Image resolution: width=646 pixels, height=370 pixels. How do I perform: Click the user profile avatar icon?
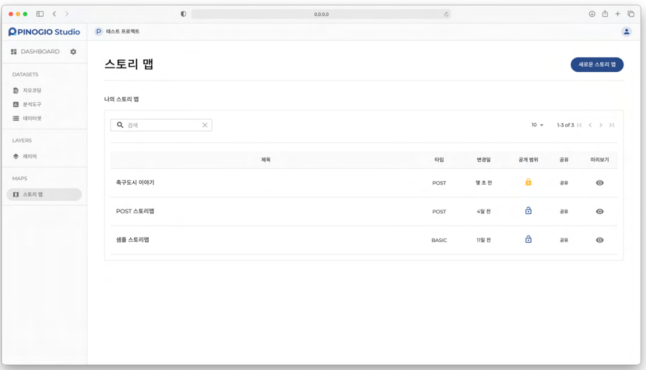pyautogui.click(x=626, y=31)
